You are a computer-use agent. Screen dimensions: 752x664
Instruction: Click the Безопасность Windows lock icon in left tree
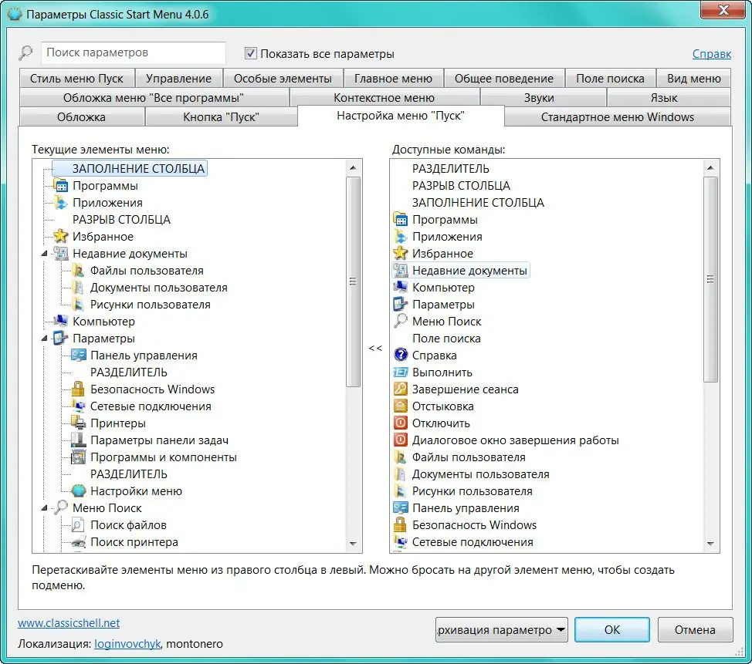pos(79,389)
